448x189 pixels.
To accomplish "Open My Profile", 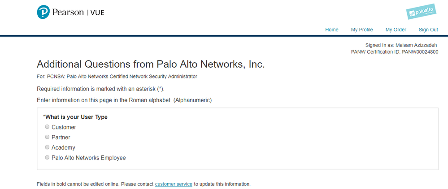I will click(362, 30).
